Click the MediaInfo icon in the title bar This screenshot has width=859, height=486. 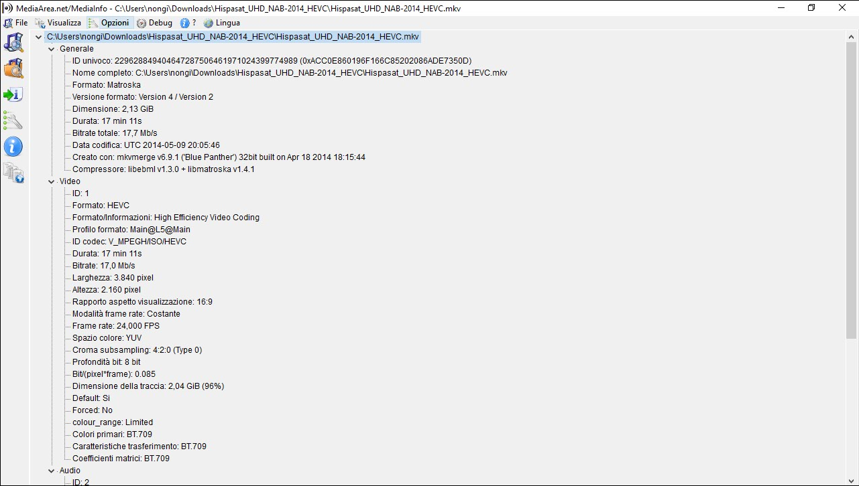click(8, 8)
